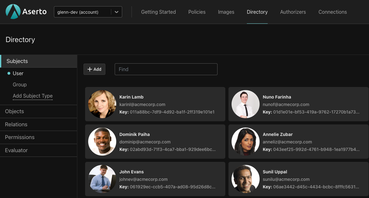Click the Add button
Image resolution: width=369 pixels, height=198 pixels.
94,69
